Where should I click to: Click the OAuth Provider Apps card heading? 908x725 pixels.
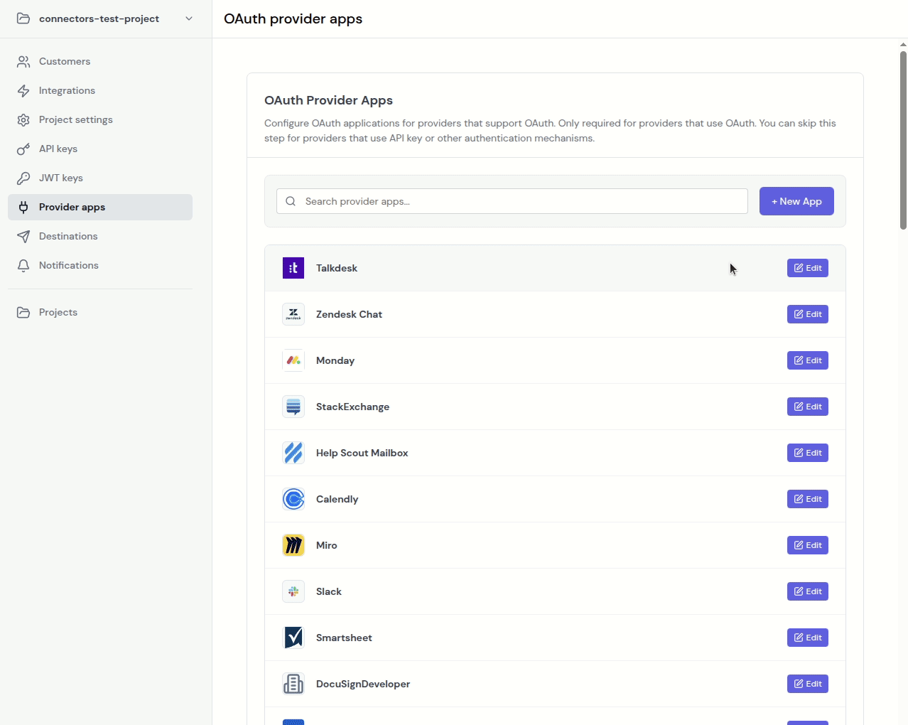coord(328,100)
